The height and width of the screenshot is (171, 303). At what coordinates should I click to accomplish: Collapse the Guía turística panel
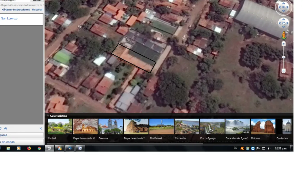(x=48, y=116)
